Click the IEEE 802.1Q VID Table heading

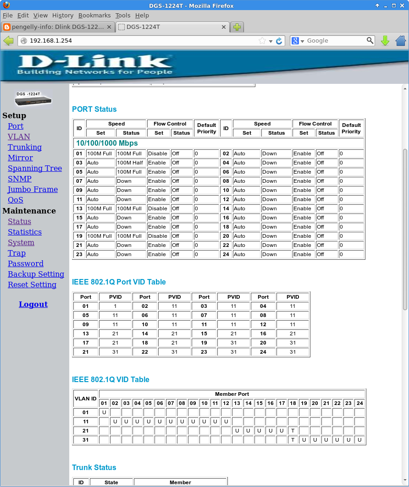[x=111, y=379]
